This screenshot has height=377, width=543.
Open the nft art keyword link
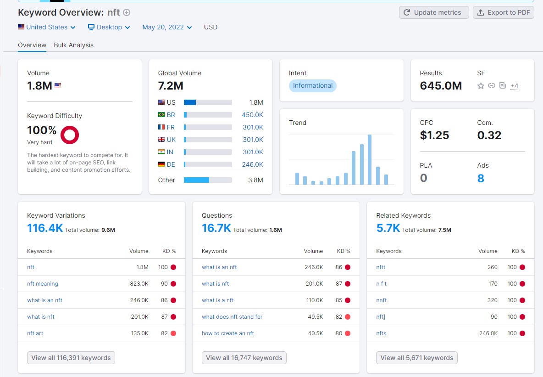[x=35, y=333]
